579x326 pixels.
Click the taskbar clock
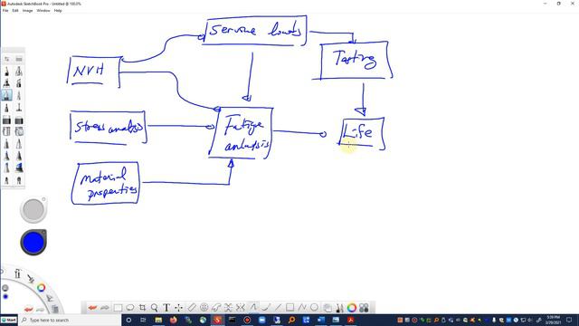553,320
